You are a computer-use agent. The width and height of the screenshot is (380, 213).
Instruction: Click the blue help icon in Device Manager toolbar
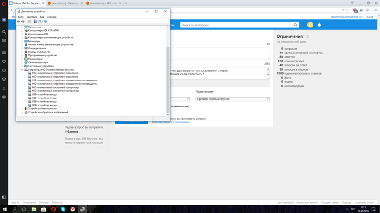click(x=35, y=21)
